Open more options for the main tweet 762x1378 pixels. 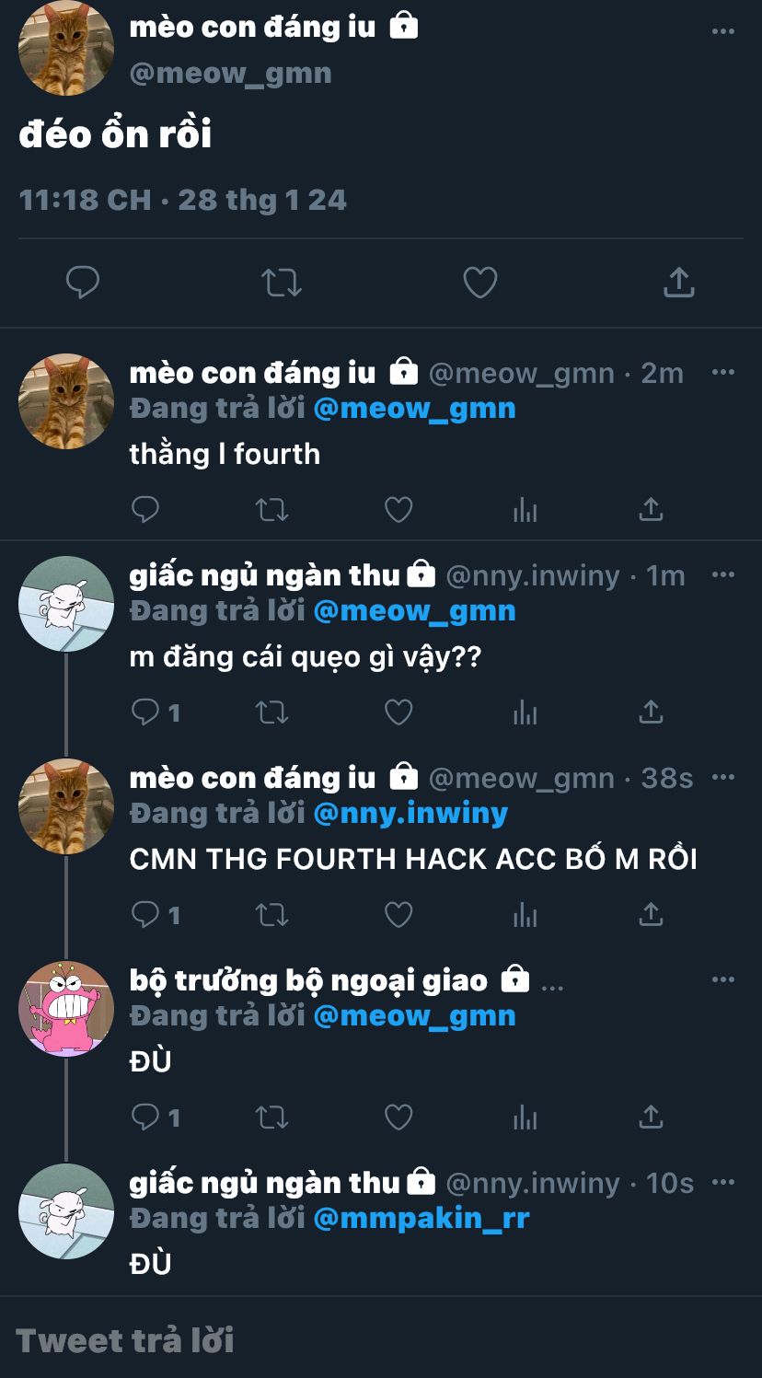click(x=723, y=31)
